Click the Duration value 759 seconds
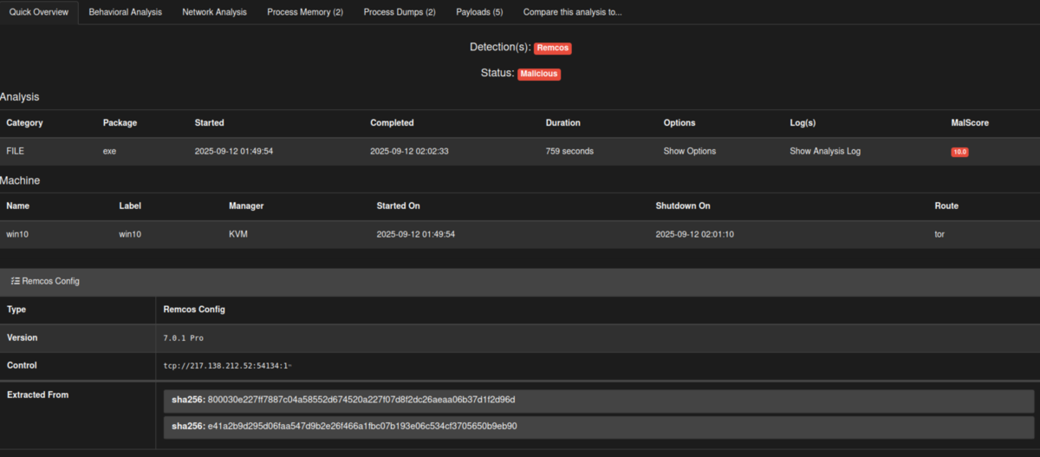 pyautogui.click(x=569, y=151)
